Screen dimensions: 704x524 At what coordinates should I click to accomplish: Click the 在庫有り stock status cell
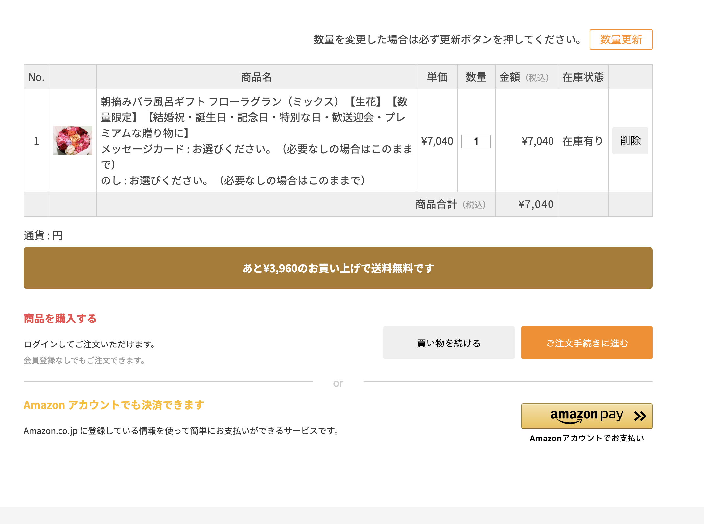[583, 141]
